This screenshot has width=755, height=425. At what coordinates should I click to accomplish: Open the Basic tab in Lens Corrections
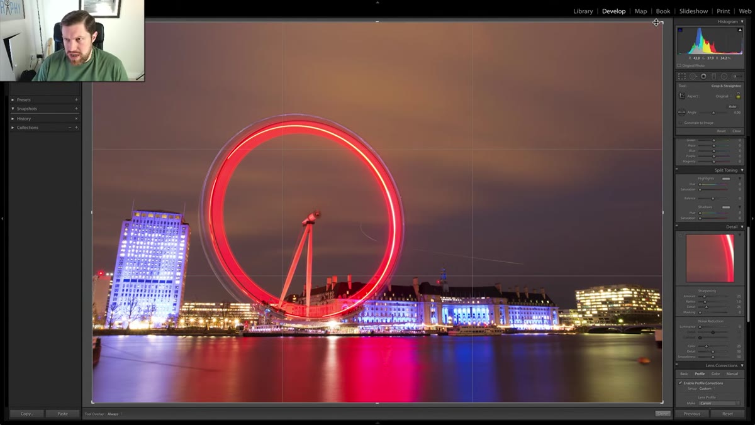(684, 374)
